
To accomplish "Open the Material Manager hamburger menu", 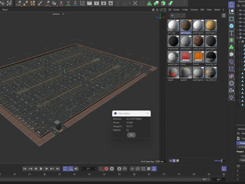I will coord(170,10).
